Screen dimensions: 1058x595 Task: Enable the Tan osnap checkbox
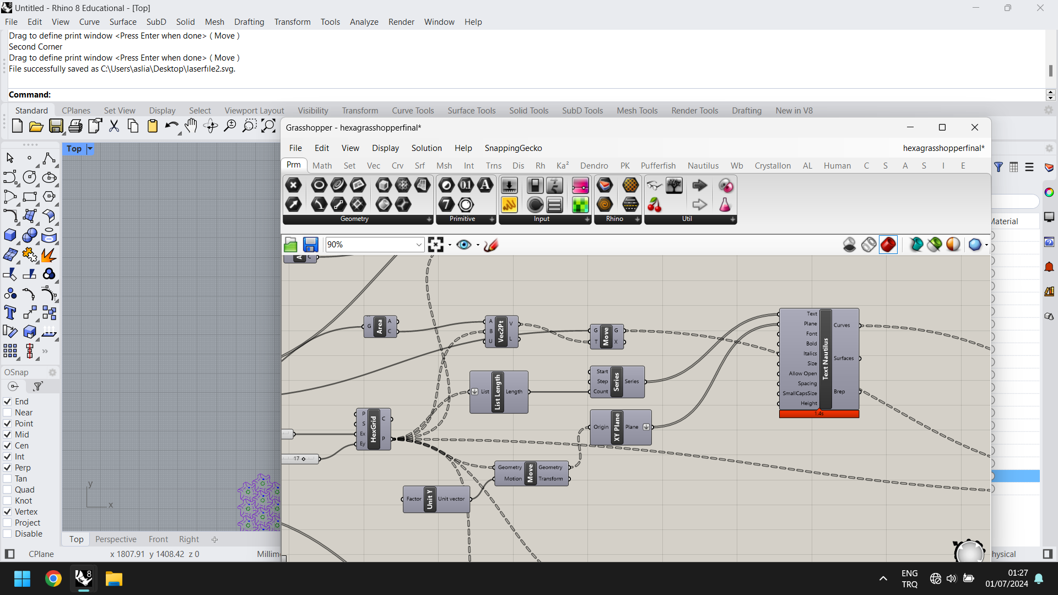point(8,479)
